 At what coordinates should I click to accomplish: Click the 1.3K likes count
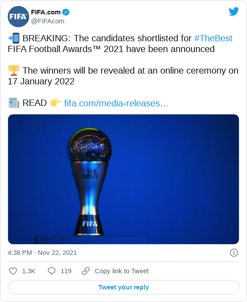[x=29, y=271]
